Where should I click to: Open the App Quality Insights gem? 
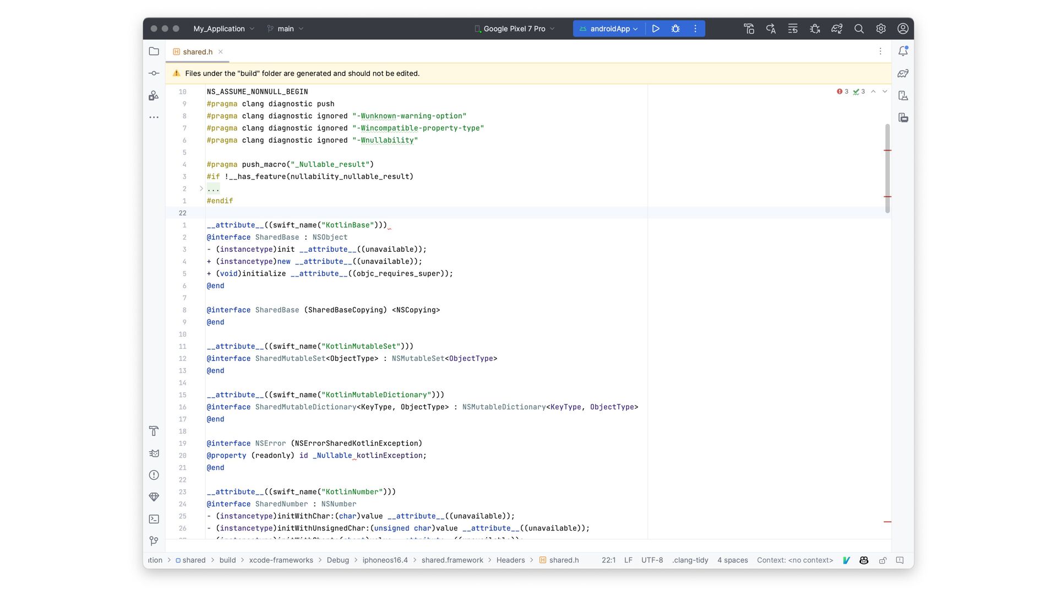click(x=154, y=497)
